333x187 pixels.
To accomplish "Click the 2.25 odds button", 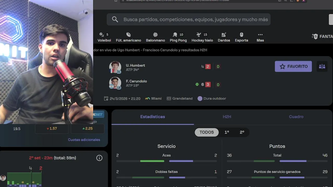I will (87, 129).
